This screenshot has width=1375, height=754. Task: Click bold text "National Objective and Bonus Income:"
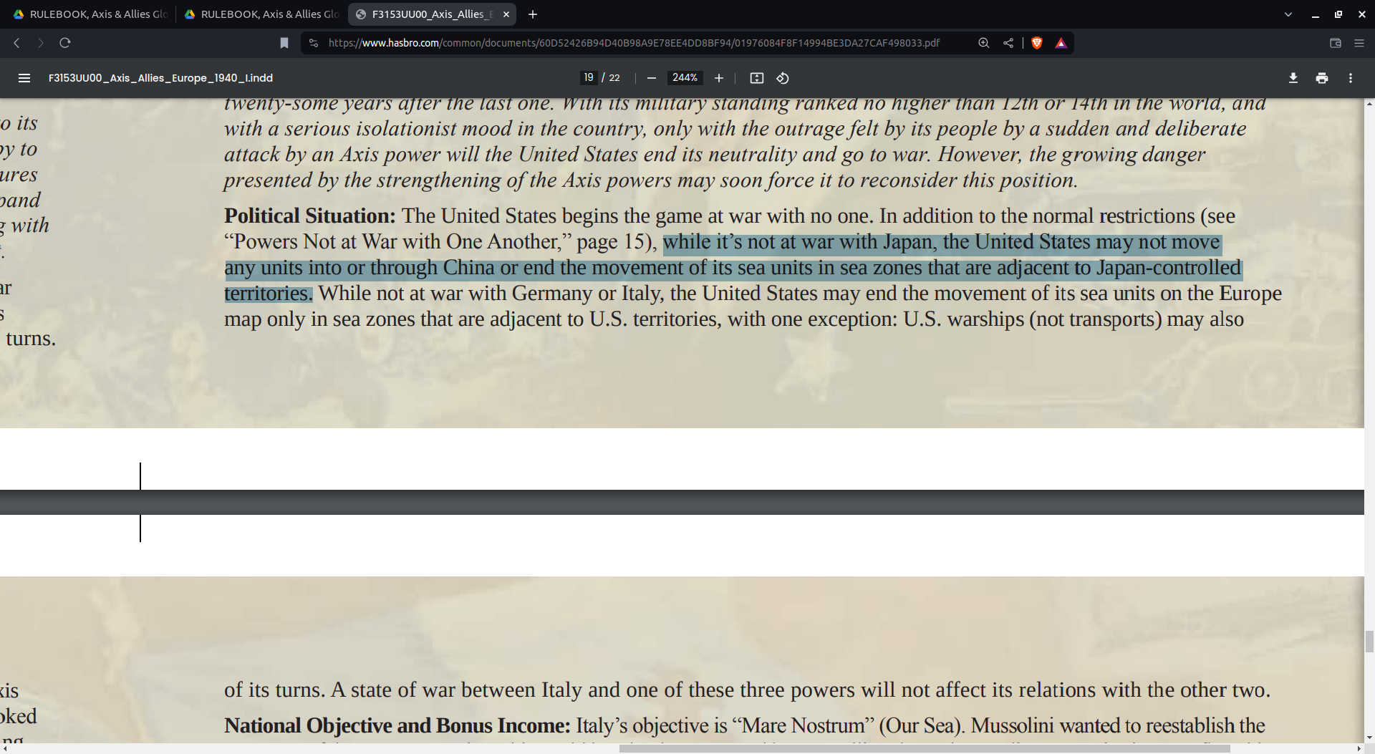click(x=397, y=725)
